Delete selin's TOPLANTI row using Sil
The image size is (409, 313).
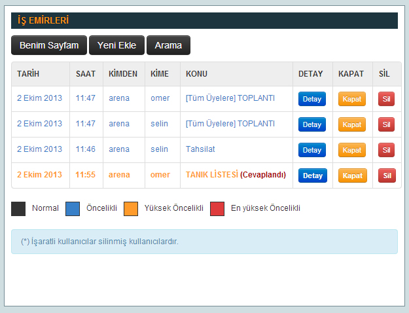point(386,124)
